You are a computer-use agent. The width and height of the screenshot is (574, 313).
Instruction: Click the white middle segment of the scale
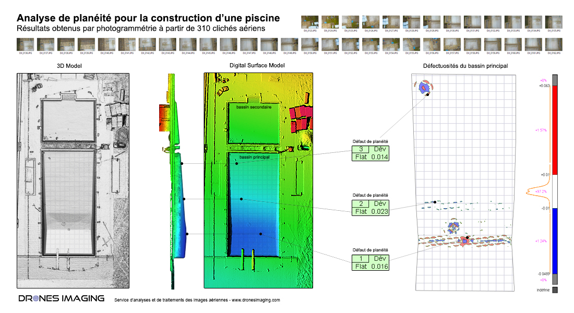point(555,191)
